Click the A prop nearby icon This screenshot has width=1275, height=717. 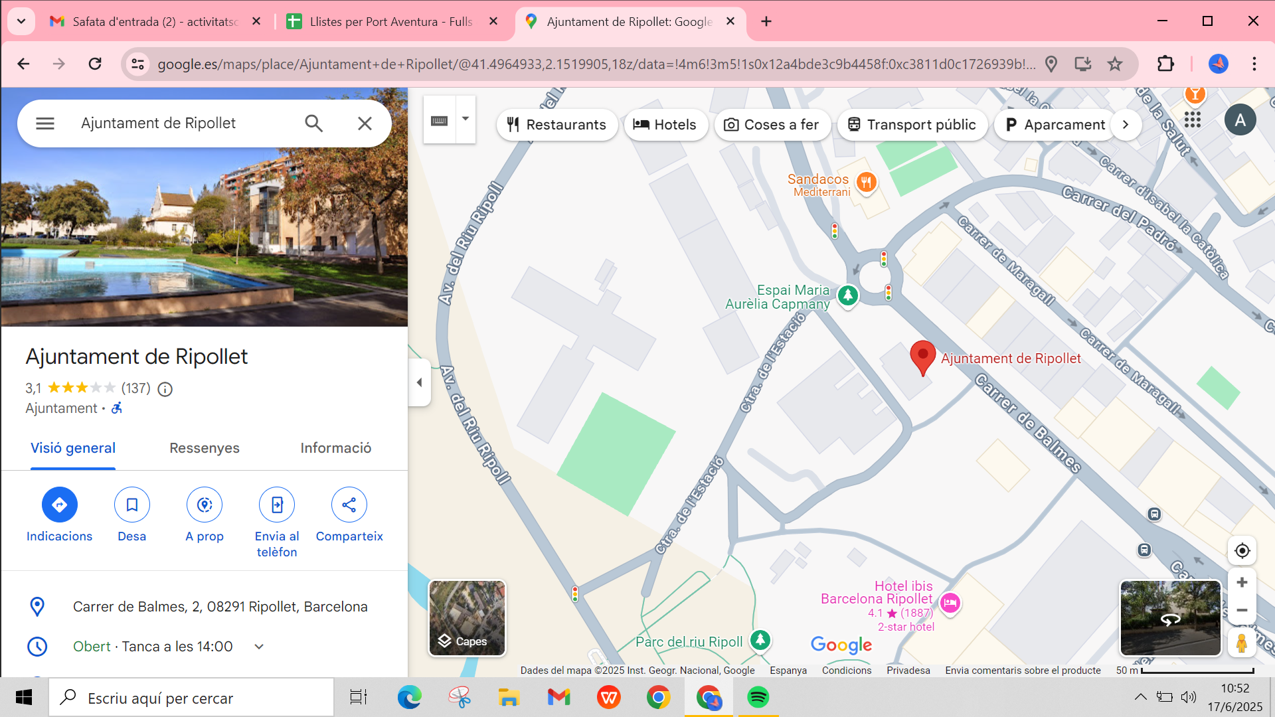click(x=205, y=505)
